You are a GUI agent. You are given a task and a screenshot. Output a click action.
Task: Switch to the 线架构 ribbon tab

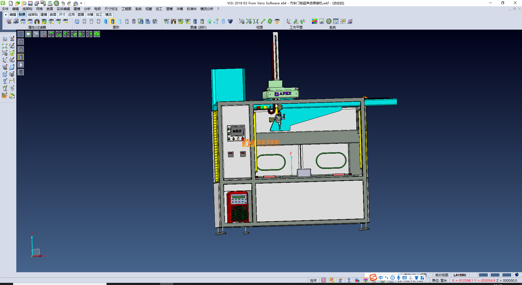(x=33, y=15)
